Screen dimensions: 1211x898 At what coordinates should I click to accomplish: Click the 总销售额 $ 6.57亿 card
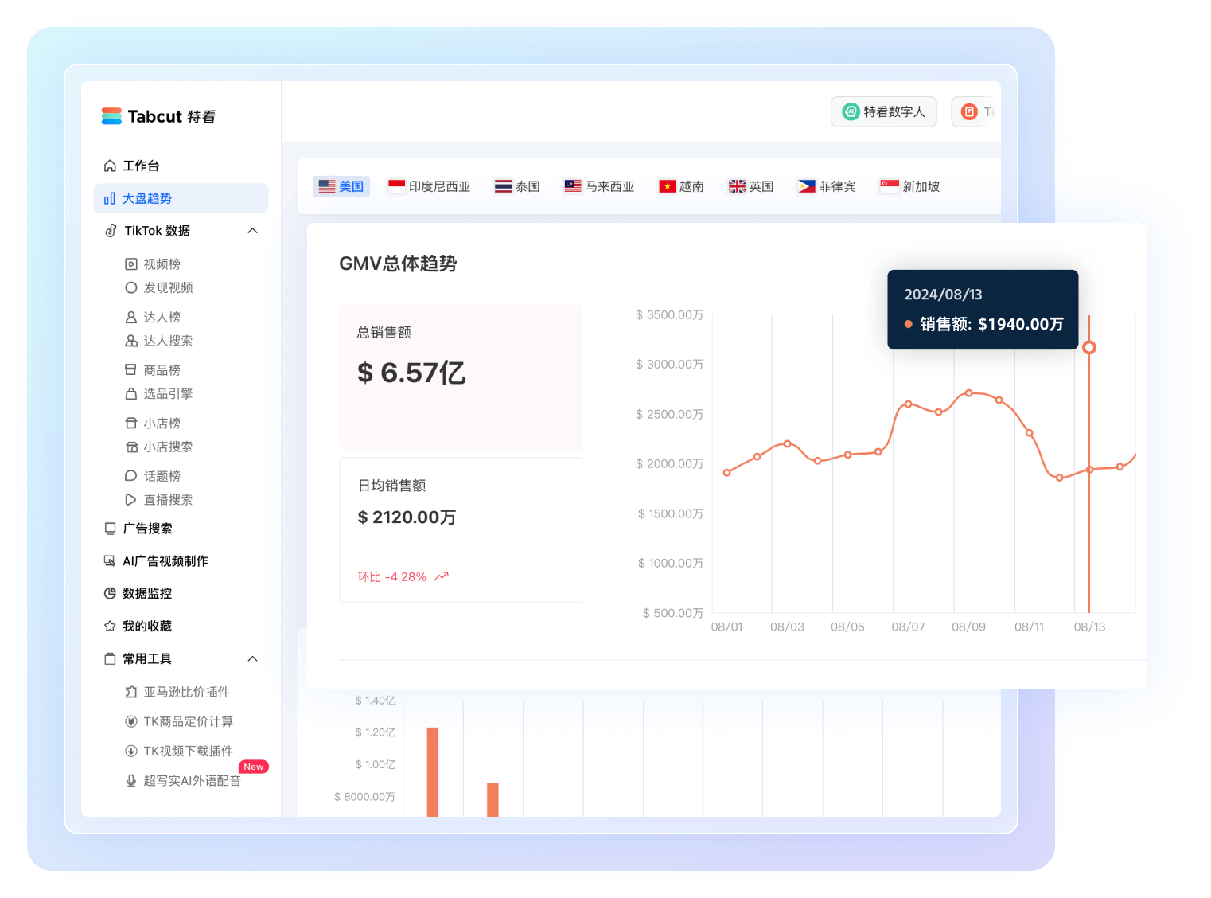tap(461, 377)
